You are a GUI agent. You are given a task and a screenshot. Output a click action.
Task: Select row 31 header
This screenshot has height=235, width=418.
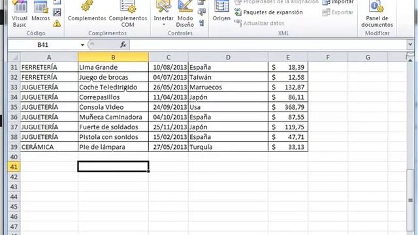[x=14, y=67]
